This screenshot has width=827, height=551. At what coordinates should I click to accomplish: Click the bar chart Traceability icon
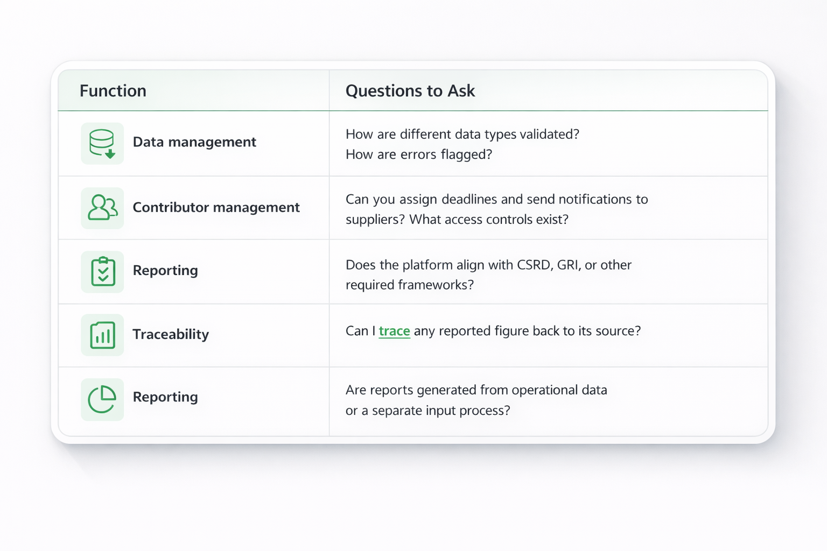(102, 335)
